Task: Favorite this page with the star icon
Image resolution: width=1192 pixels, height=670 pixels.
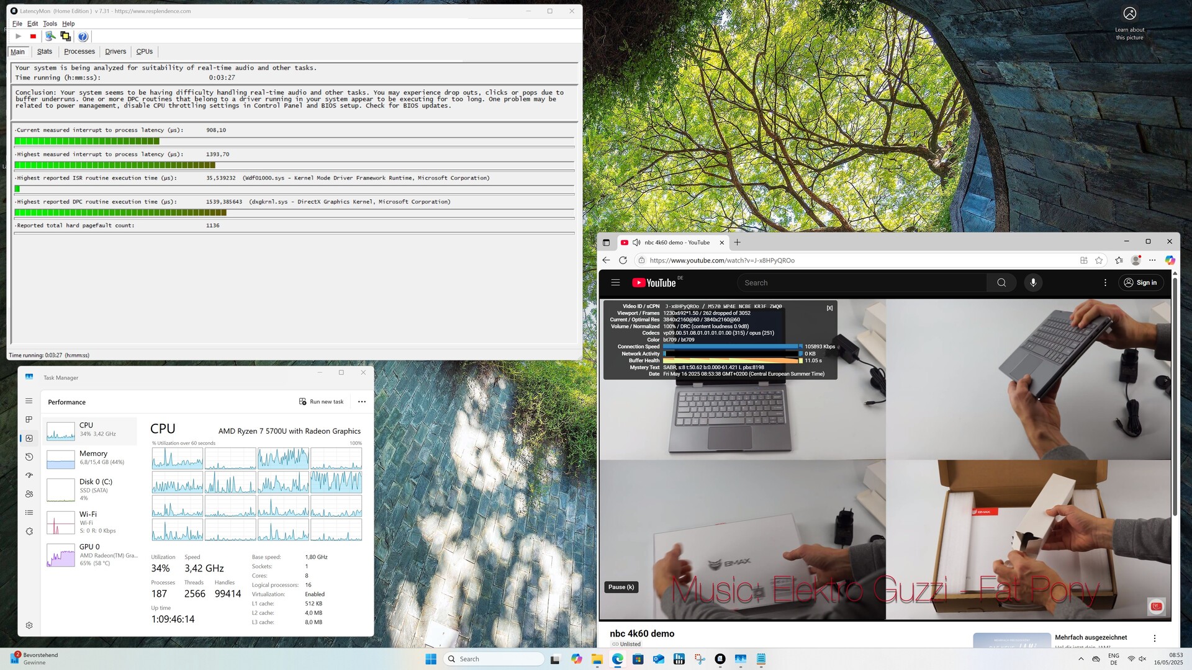Action: pos(1099,261)
